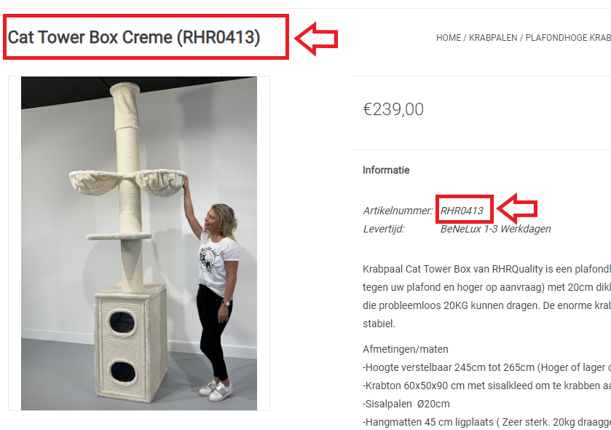Screen dimensions: 611x430
Task: Click the red arrow next to RHR0413 article number
Action: pos(518,209)
